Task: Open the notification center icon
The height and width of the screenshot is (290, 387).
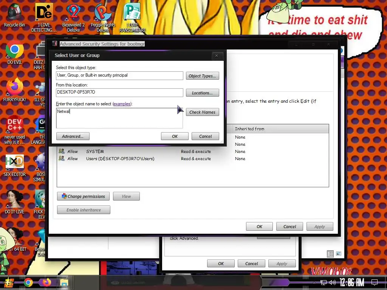Action: (375, 282)
